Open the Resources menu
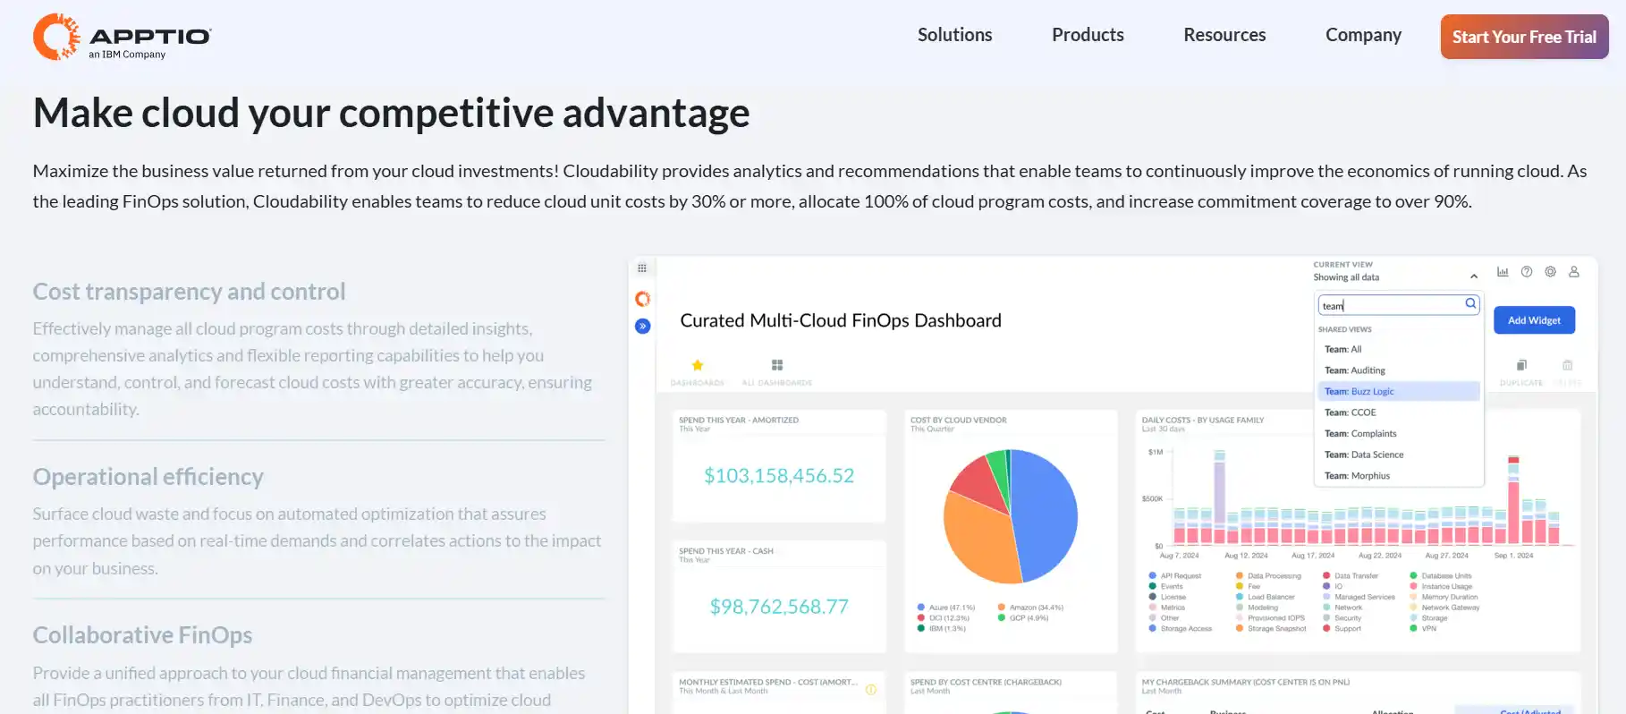The image size is (1626, 714). [1224, 35]
